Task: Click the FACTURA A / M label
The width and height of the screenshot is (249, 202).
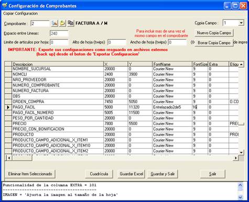Action: 91,23
